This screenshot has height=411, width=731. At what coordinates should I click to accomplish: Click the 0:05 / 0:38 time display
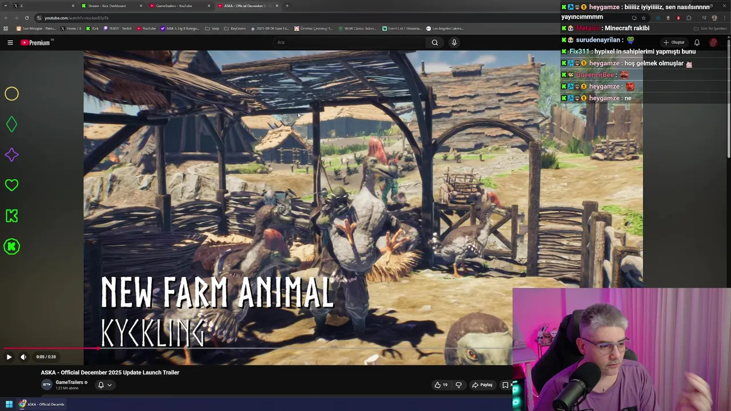tap(46, 357)
